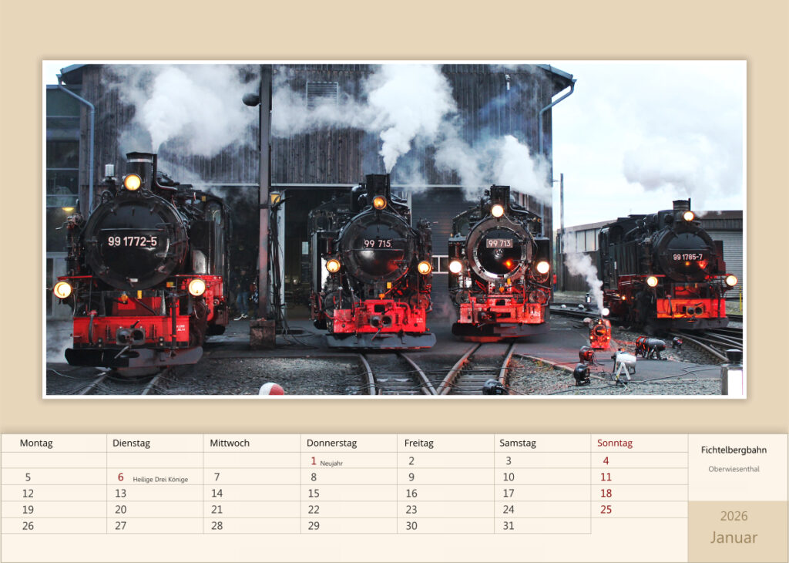
Task: Select the Donnerstag column header
Action: (331, 443)
